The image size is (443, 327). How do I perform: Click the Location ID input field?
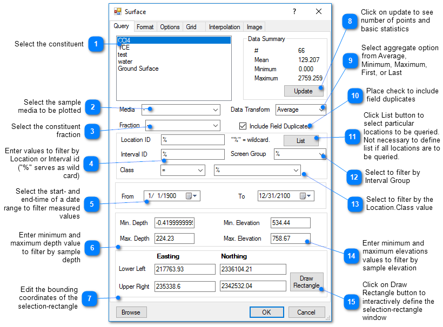192,140
